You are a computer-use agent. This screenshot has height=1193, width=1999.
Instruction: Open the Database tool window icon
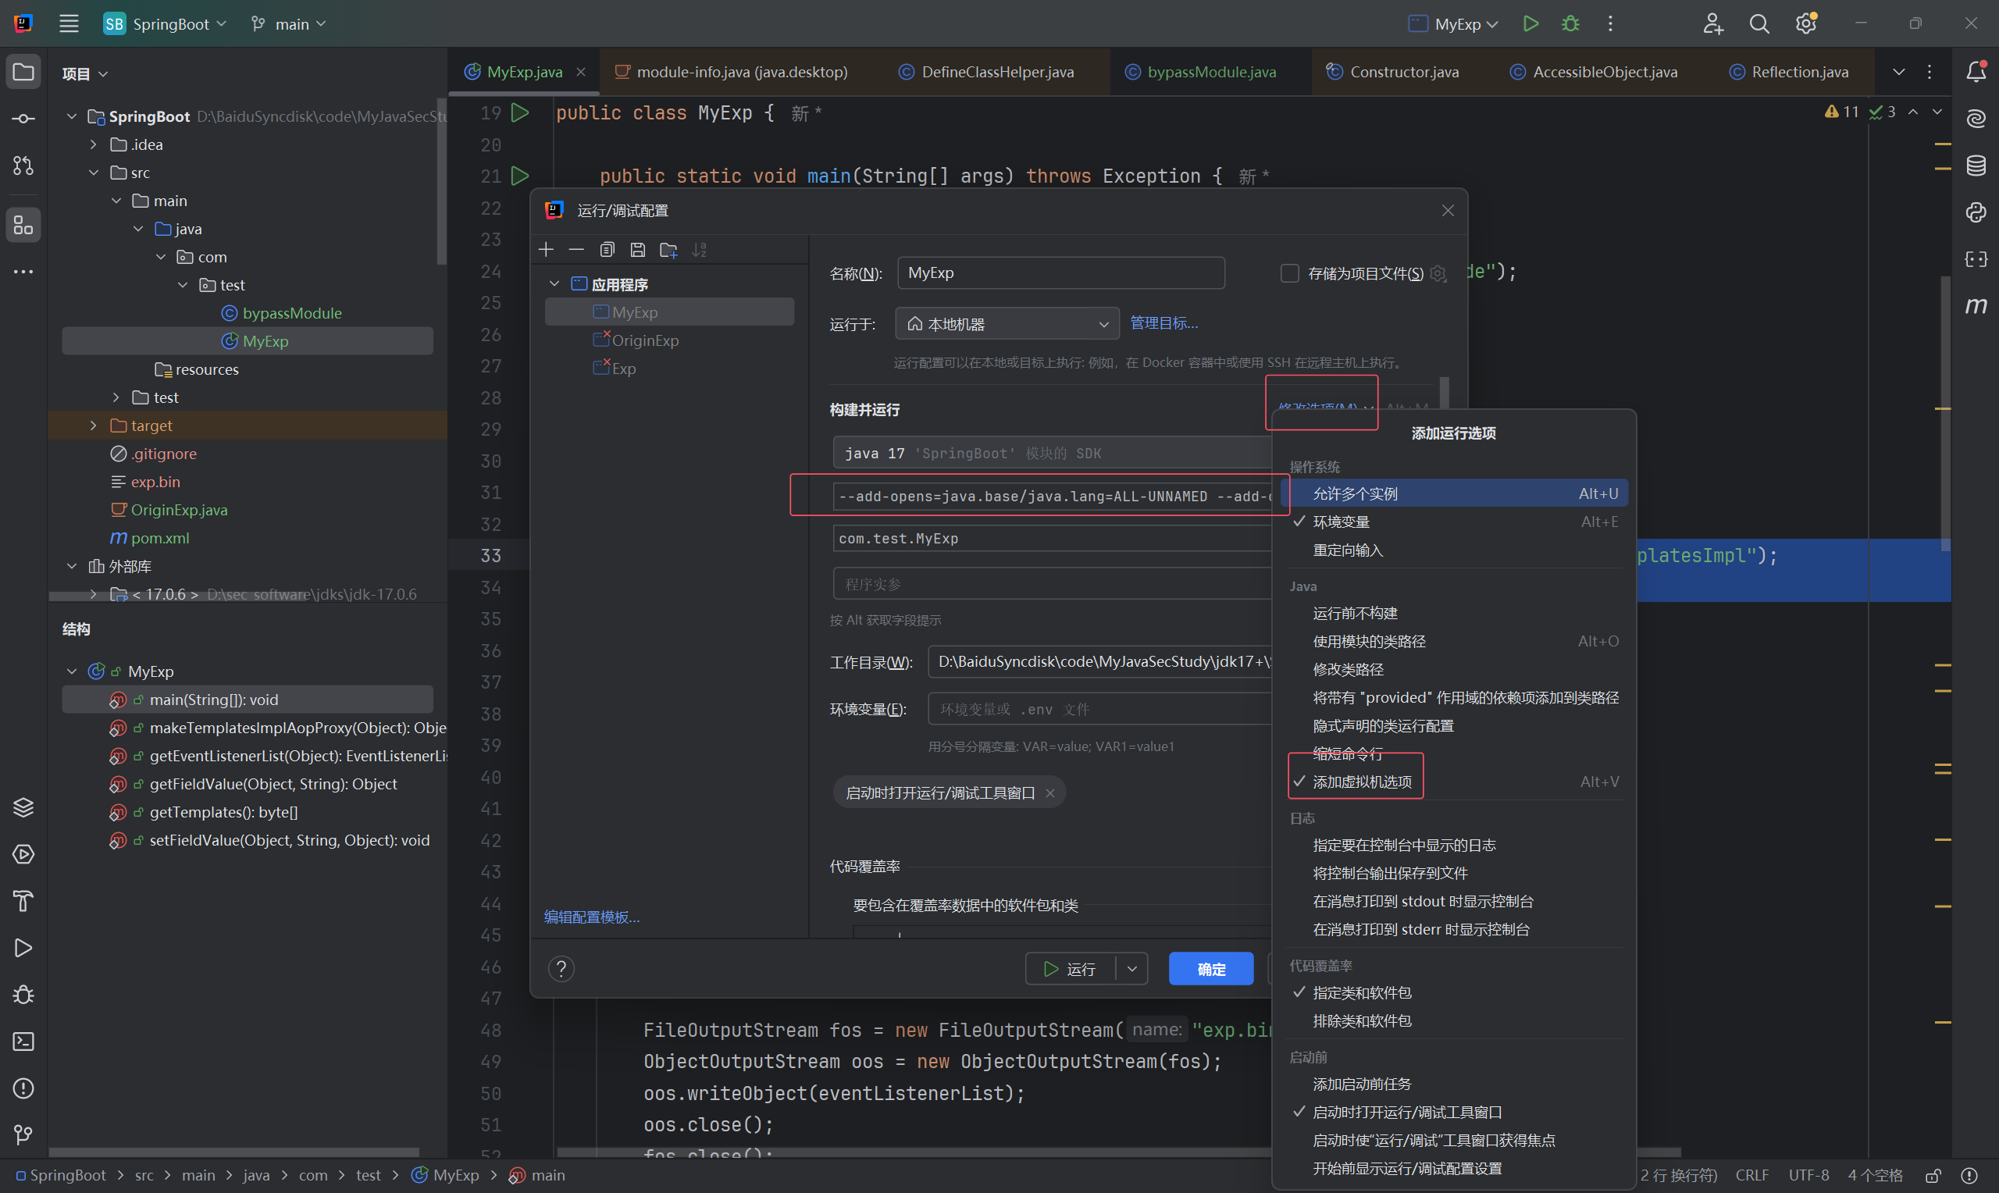point(1976,166)
